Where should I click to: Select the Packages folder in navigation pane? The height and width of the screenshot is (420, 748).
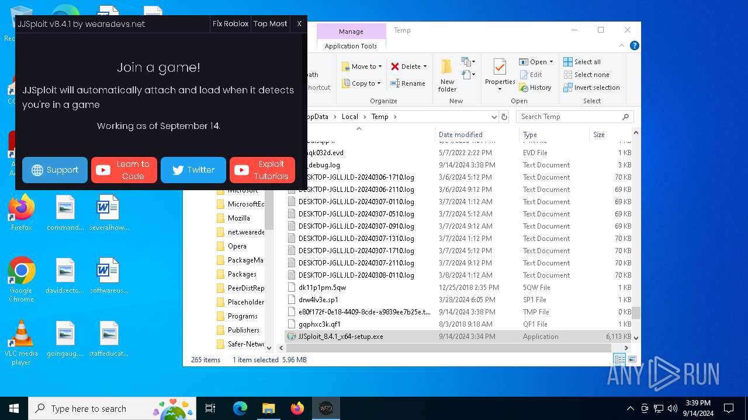click(242, 274)
